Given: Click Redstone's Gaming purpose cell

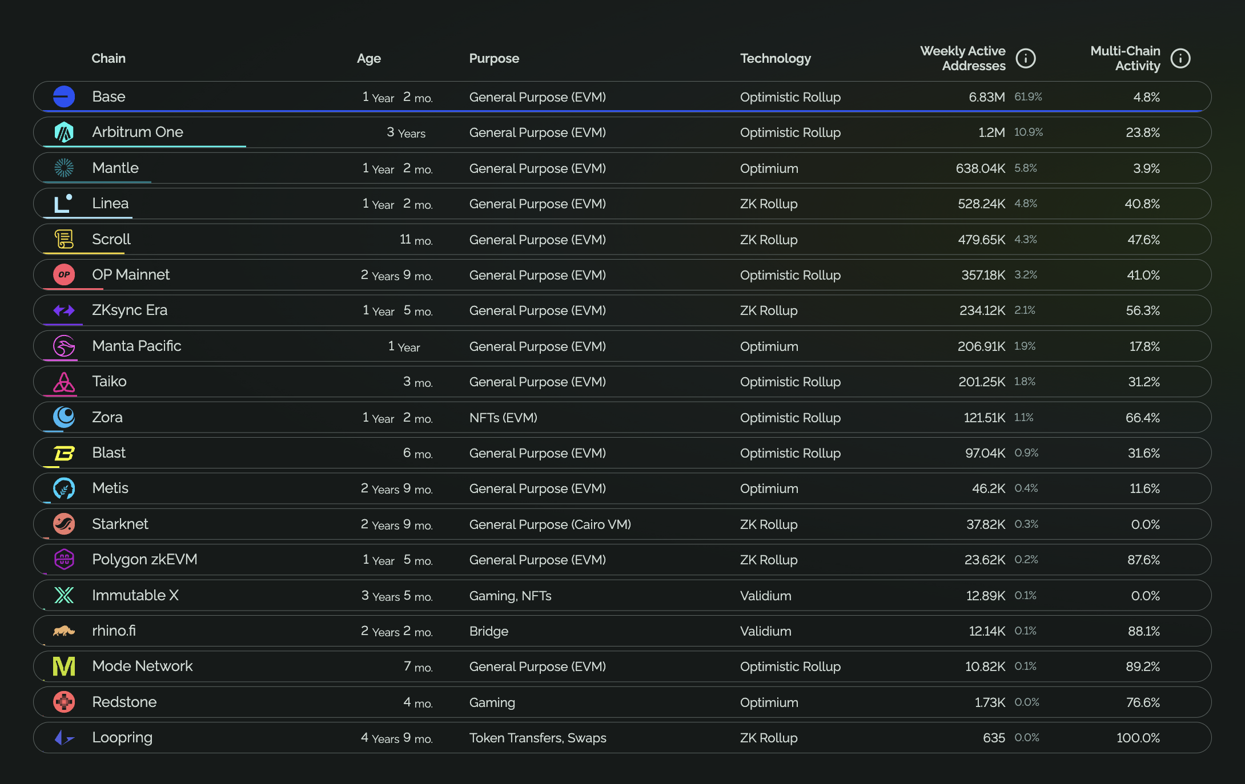Looking at the screenshot, I should click(x=492, y=702).
